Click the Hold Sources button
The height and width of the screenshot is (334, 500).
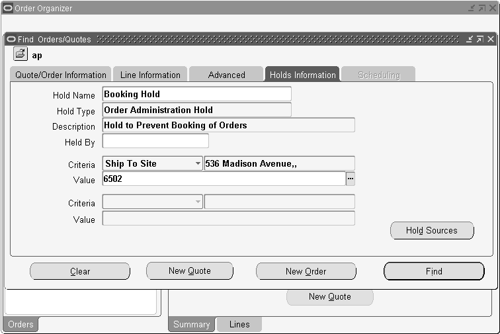pyautogui.click(x=432, y=230)
